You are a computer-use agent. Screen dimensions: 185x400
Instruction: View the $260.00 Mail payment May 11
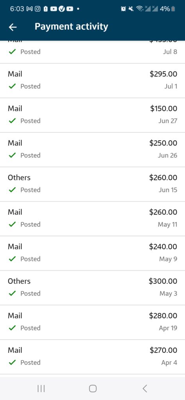92,219
